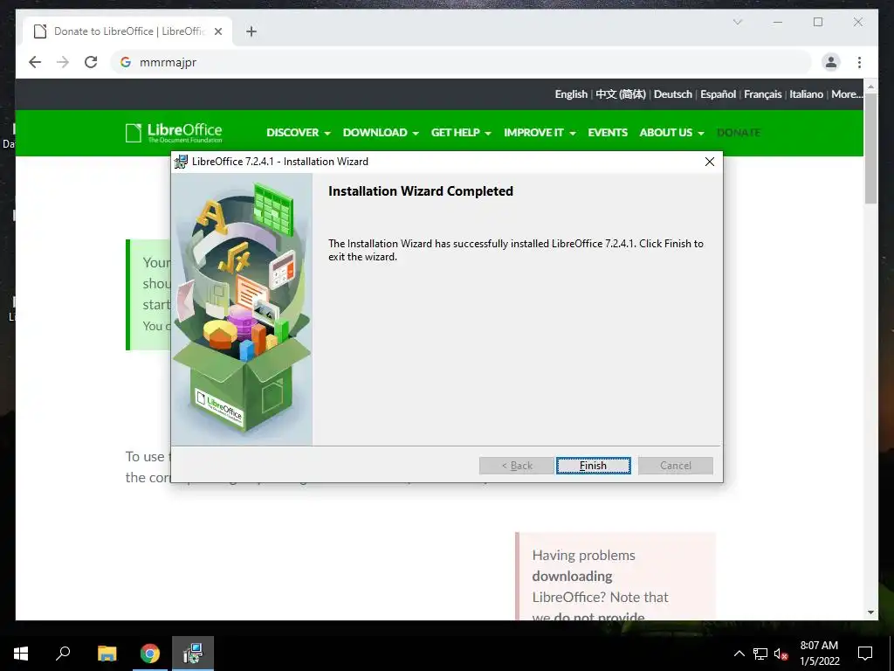The width and height of the screenshot is (894, 671).
Task: Close the Donate to LibreOffice tab
Action: pyautogui.click(x=217, y=31)
